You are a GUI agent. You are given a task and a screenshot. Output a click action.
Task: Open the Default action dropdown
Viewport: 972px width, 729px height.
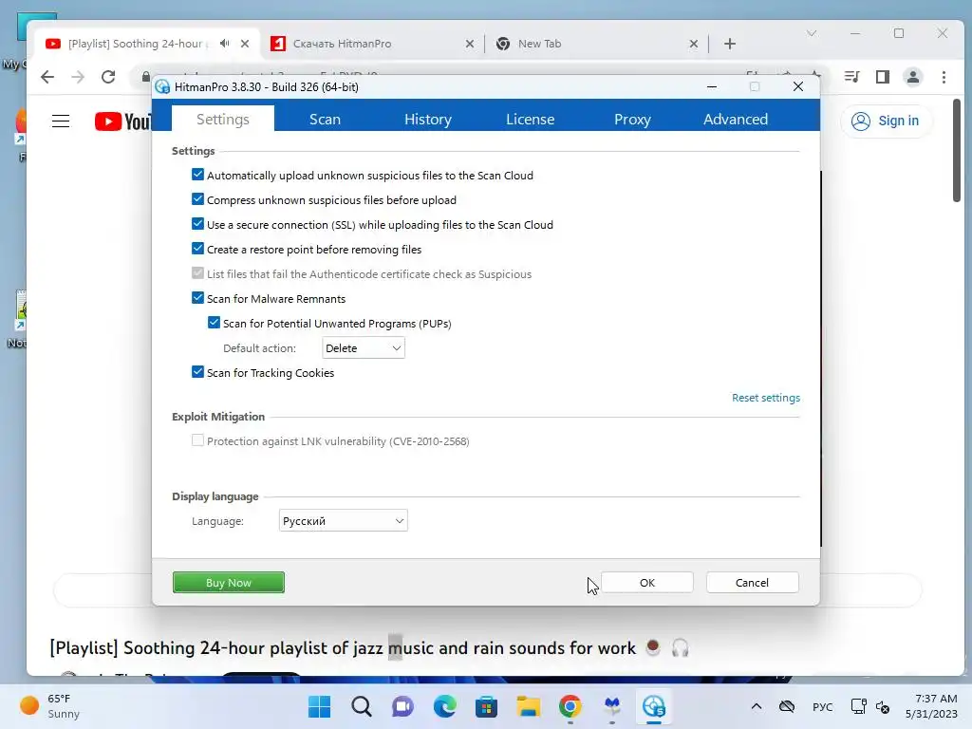pyautogui.click(x=364, y=347)
